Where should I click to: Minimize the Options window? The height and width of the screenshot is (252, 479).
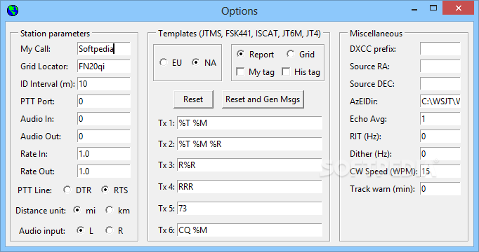pyautogui.click(x=414, y=9)
